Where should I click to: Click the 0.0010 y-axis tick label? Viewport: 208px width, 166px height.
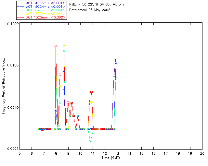point(13,107)
